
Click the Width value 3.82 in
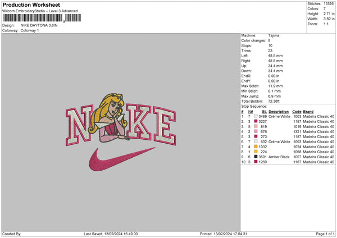(x=329, y=19)
